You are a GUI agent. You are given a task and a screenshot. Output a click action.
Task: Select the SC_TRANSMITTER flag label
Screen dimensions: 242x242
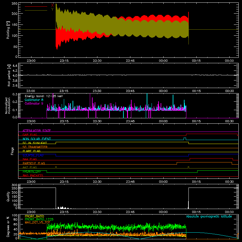click(35, 147)
